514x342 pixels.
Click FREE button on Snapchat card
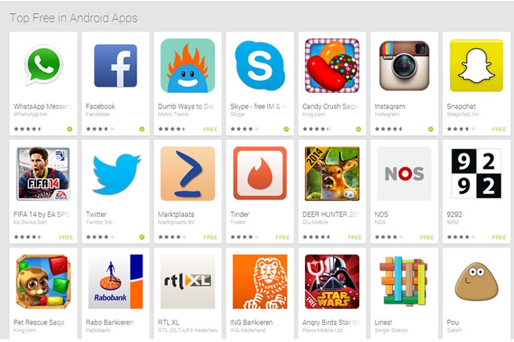(499, 129)
